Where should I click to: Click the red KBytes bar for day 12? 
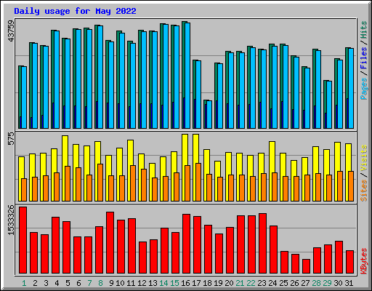tap(142, 258)
